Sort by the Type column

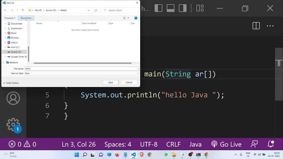click(x=111, y=23)
